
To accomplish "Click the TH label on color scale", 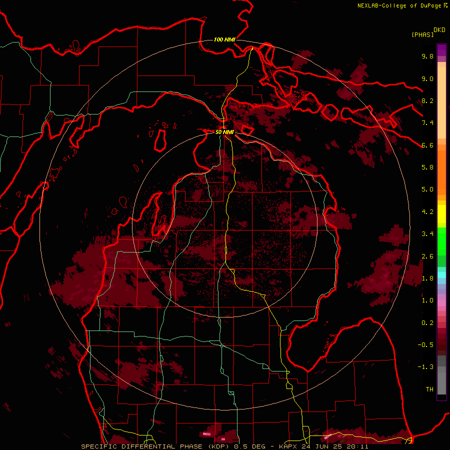I will tap(429, 389).
